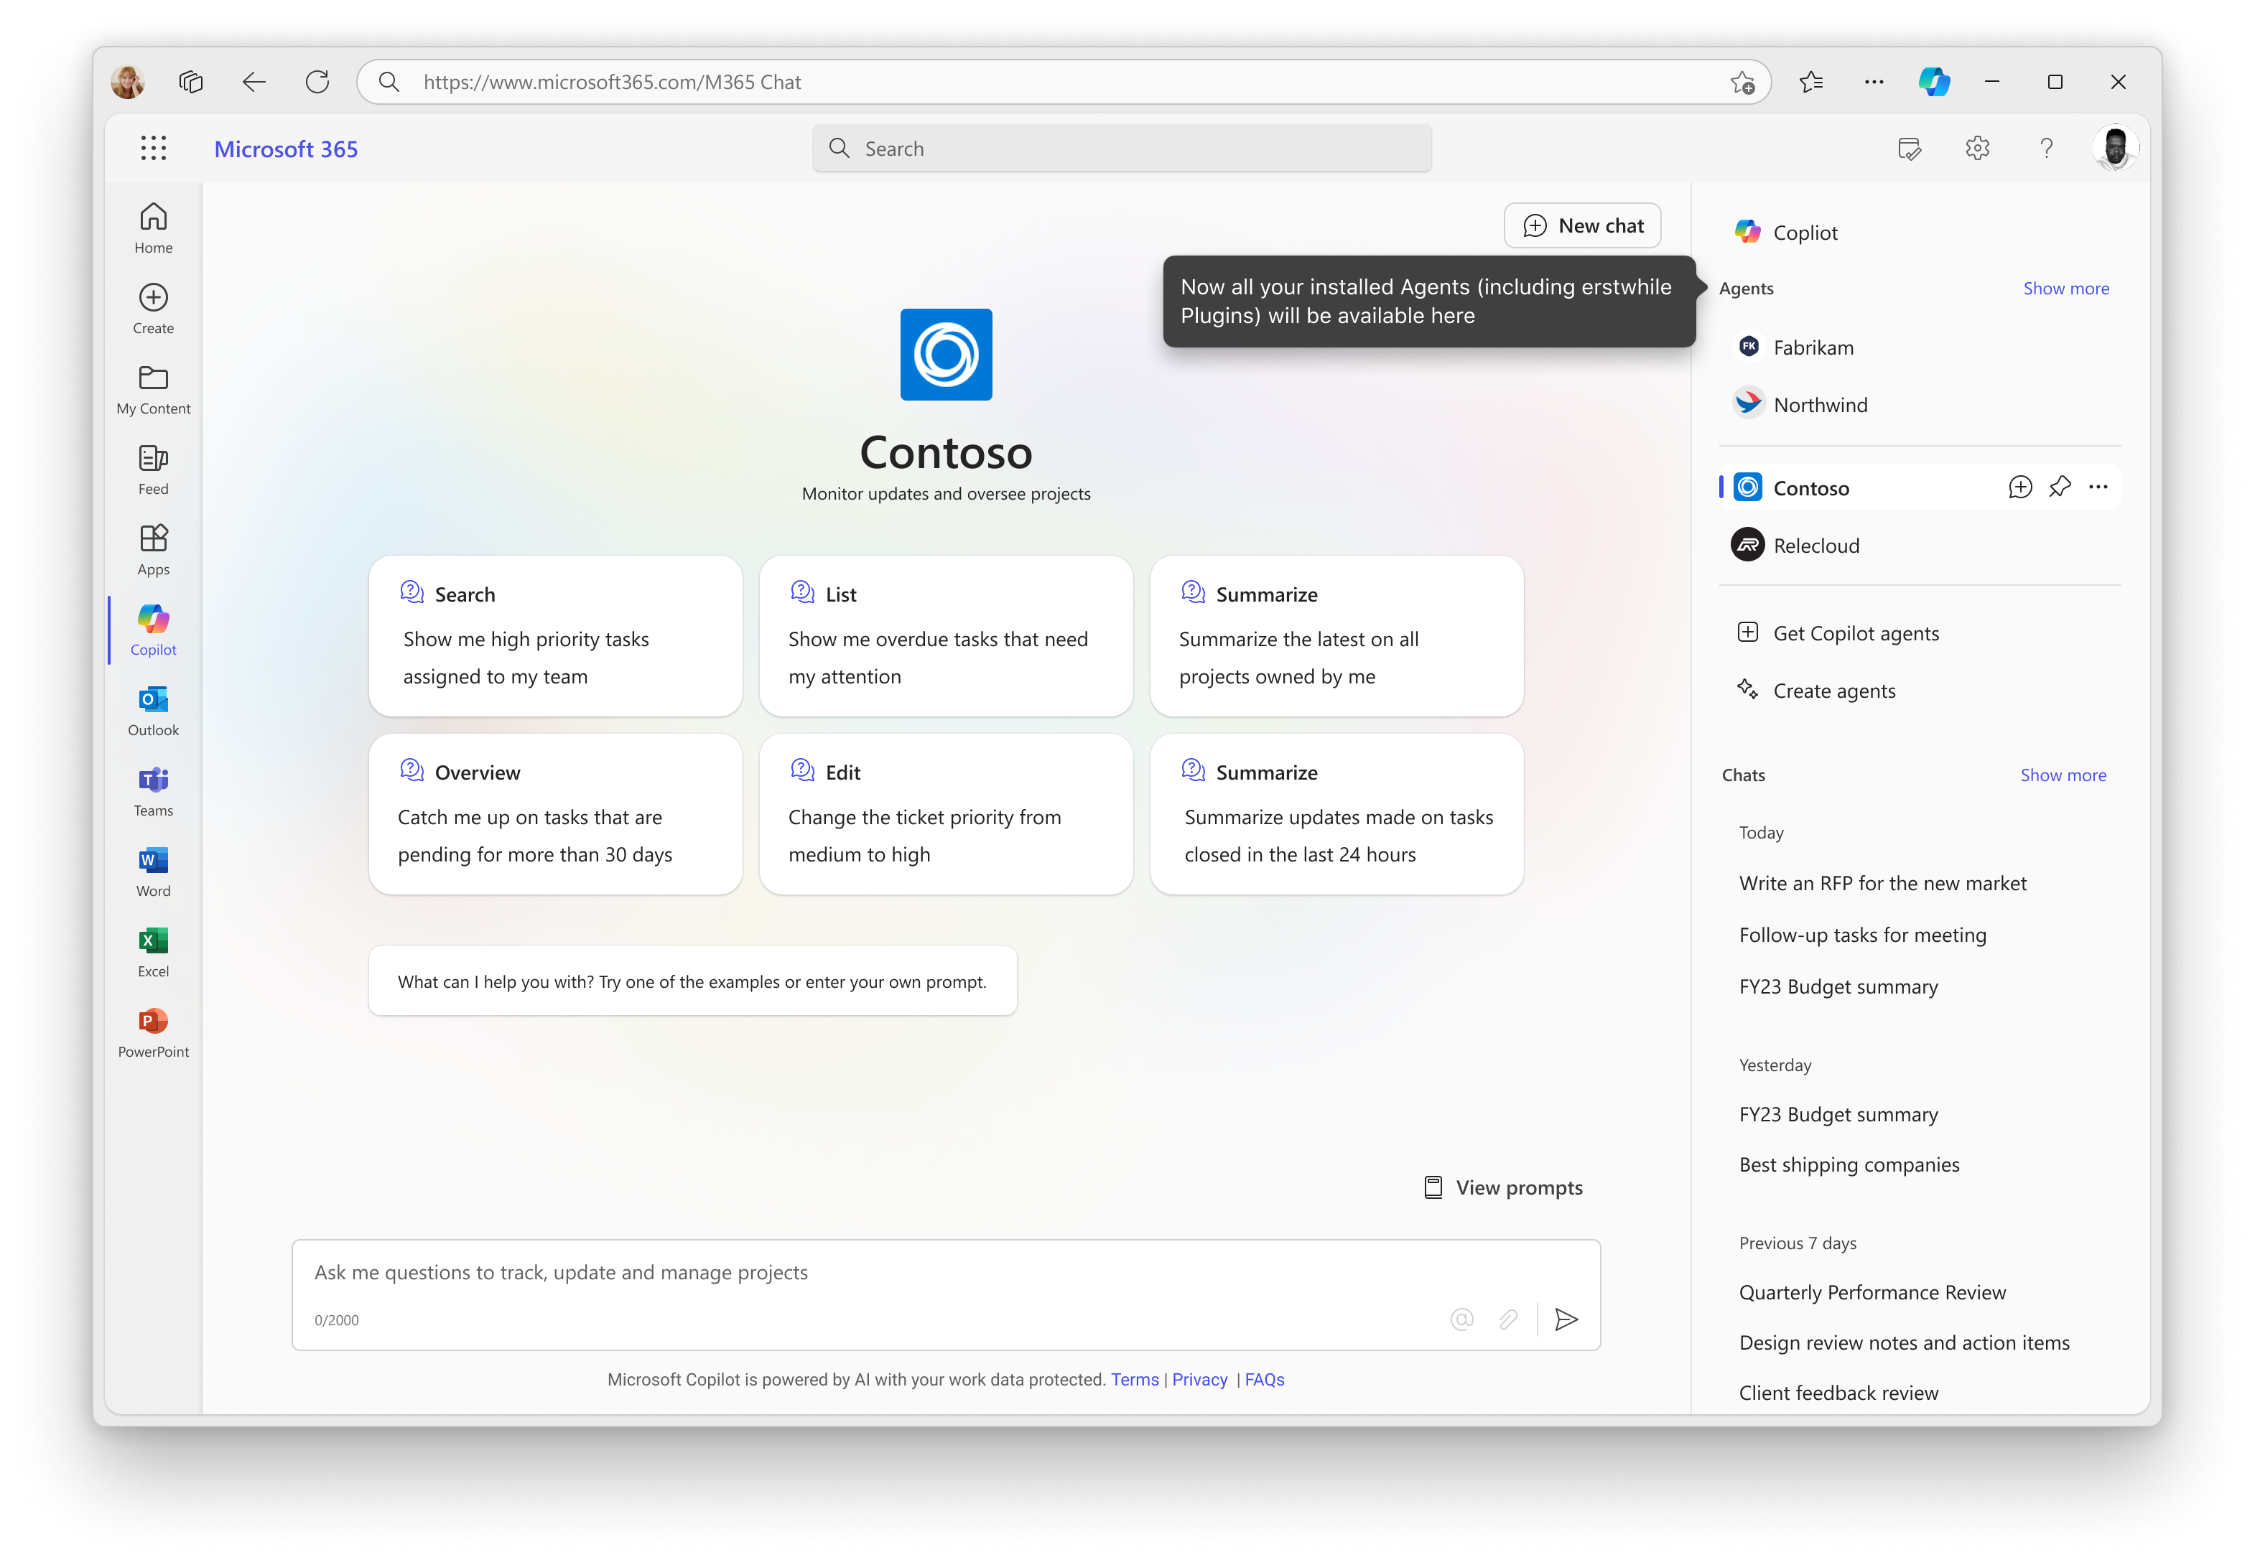
Task: Open the FAQs link
Action: click(1263, 1378)
